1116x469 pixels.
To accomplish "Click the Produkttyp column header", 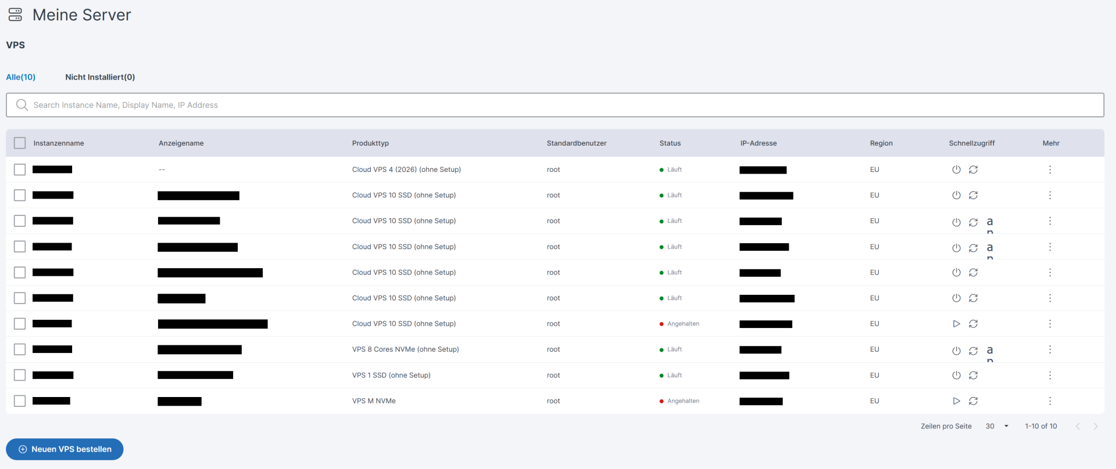I will point(370,143).
